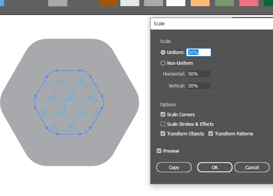
Task: Enable Scale Strokes & Effects checkbox
Action: coord(163,124)
